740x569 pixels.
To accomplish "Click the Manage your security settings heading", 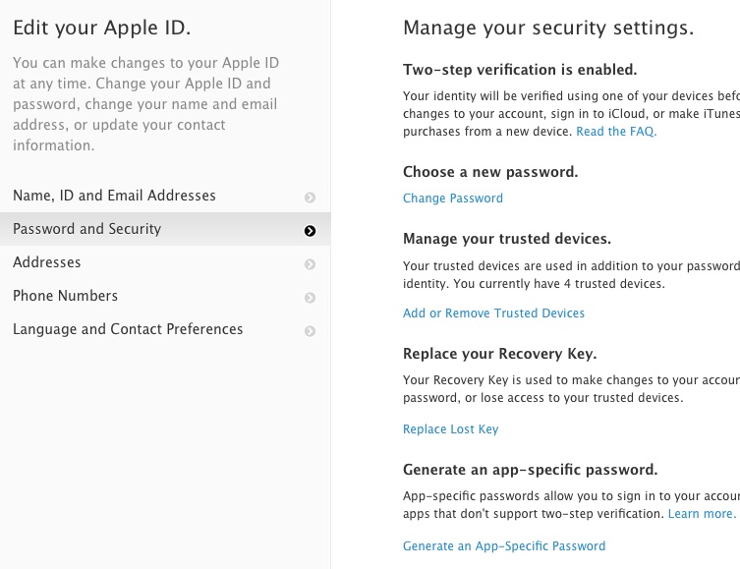I will pos(548,28).
